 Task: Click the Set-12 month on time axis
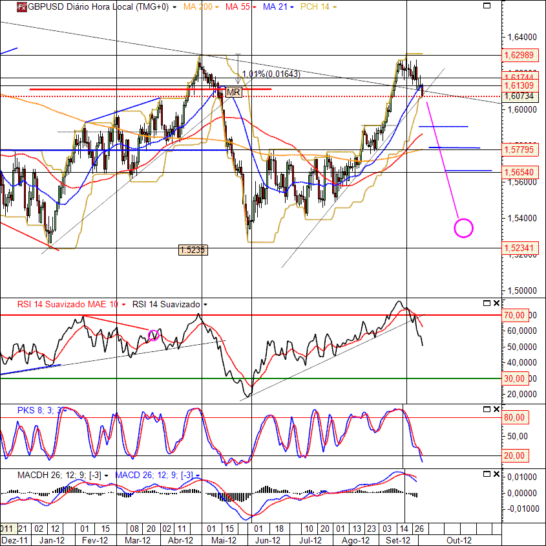coord(398,540)
